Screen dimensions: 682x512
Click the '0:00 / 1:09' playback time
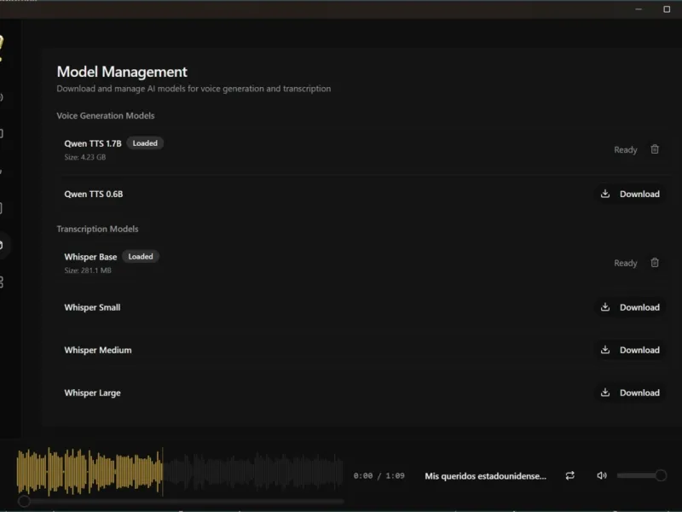coord(379,476)
